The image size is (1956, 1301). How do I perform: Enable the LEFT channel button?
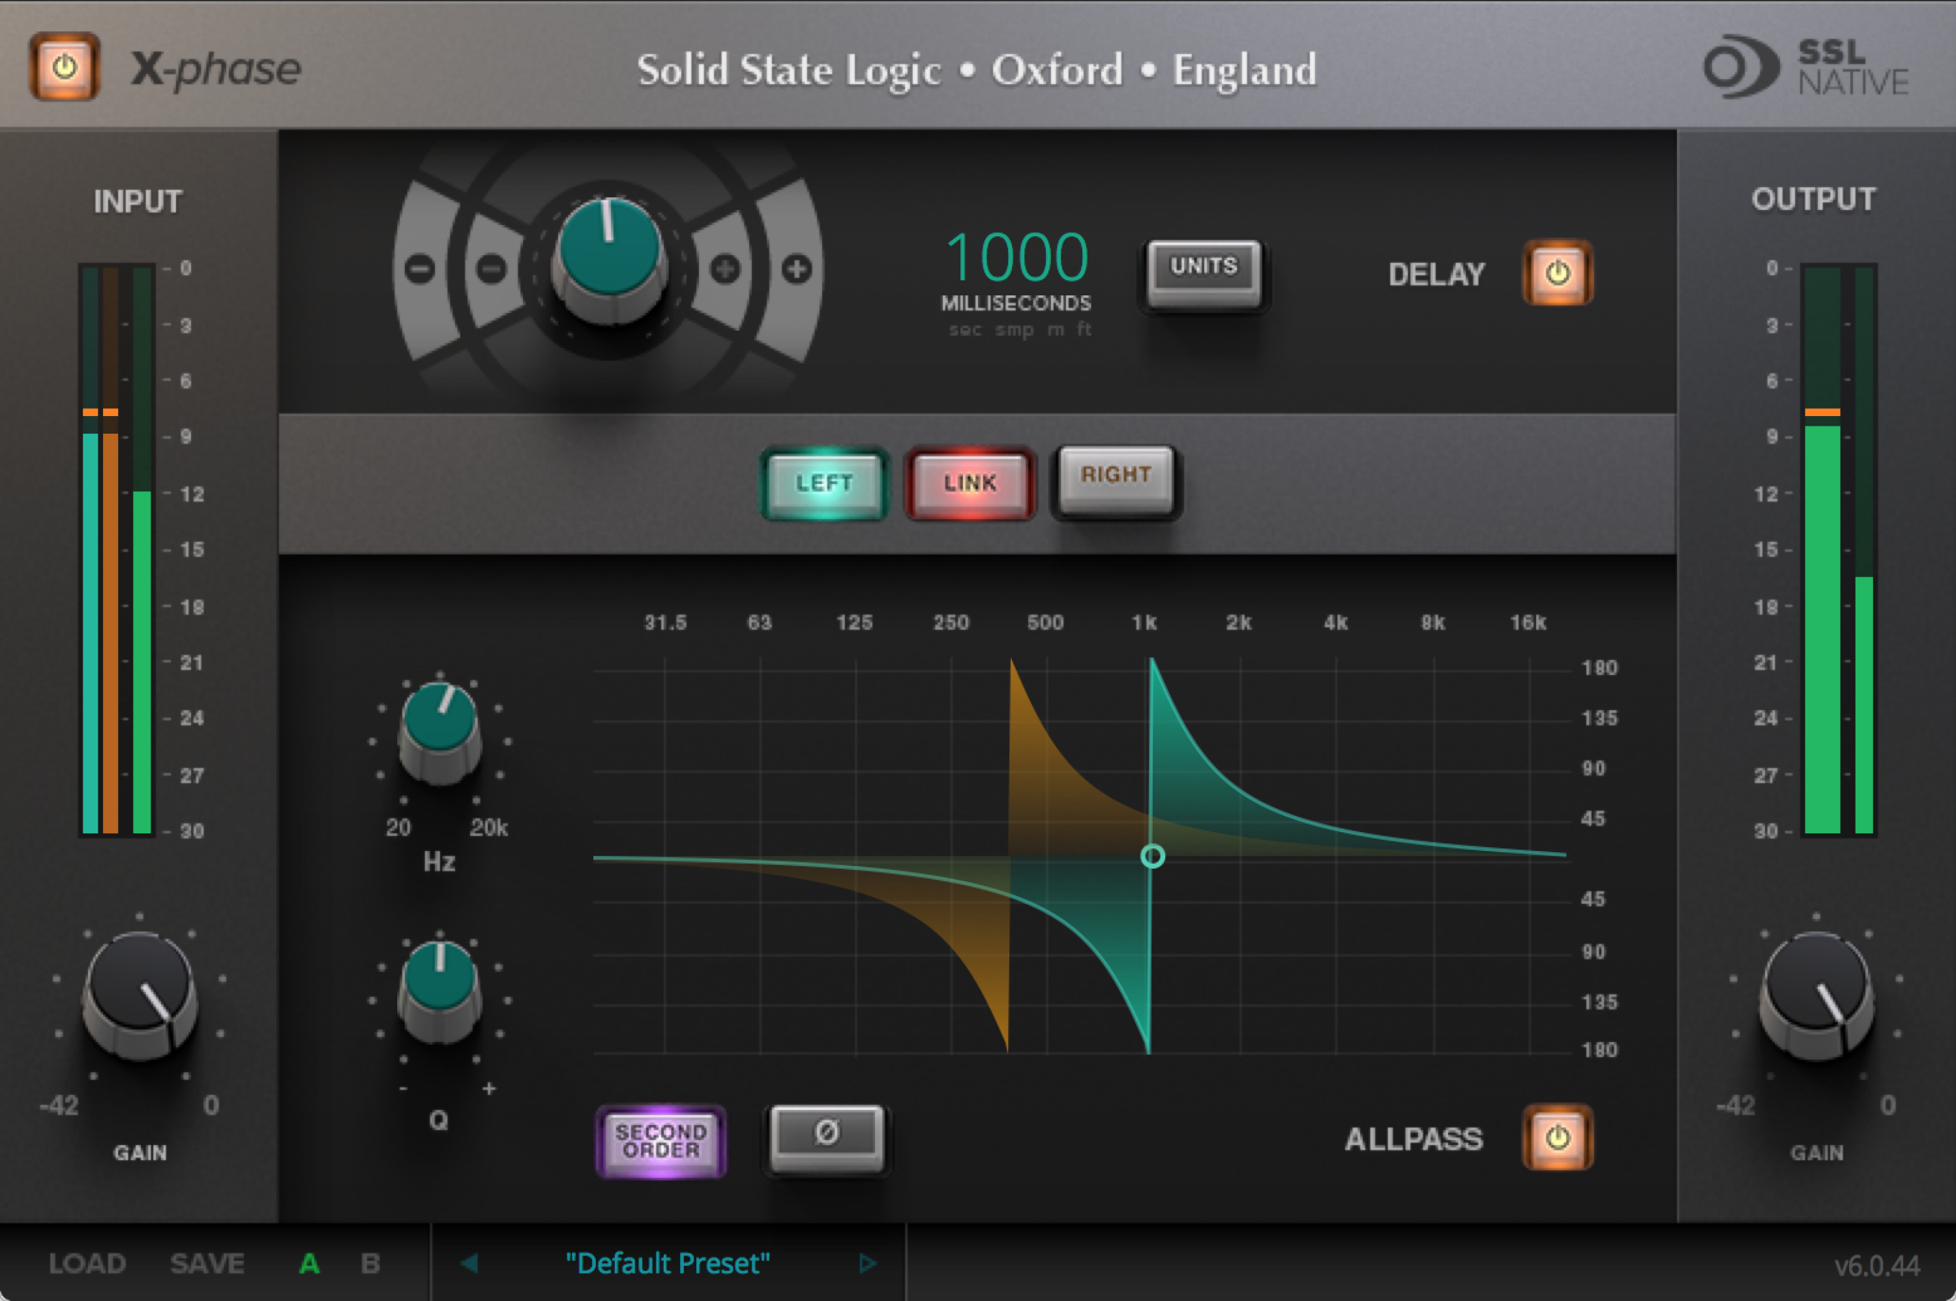click(x=823, y=483)
